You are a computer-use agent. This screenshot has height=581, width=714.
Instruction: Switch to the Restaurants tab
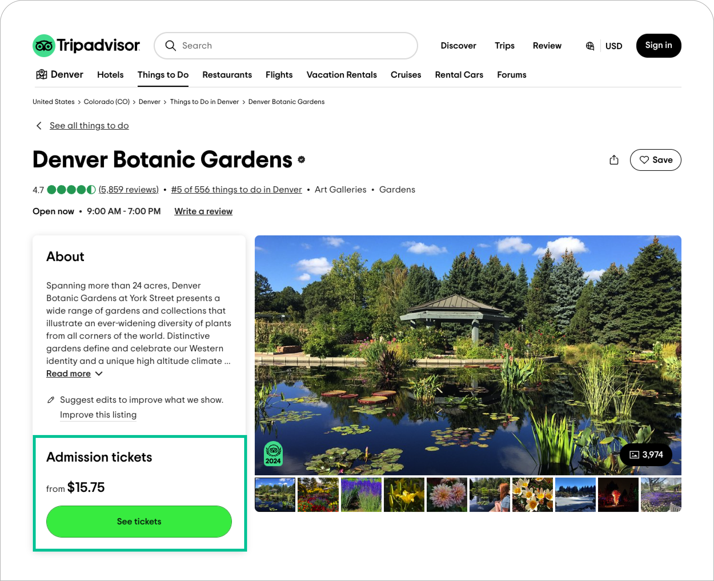click(x=227, y=75)
